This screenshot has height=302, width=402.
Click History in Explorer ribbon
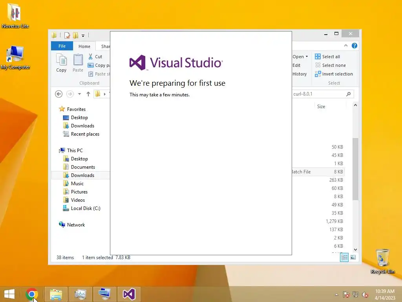tap(300, 74)
